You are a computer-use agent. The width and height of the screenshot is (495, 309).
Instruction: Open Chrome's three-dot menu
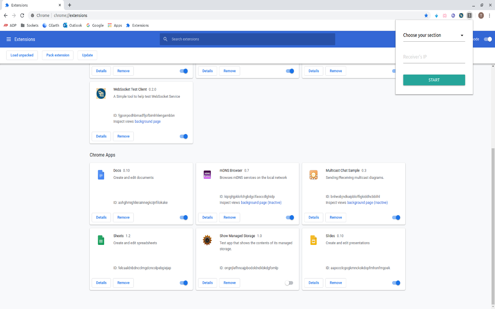pyautogui.click(x=490, y=15)
